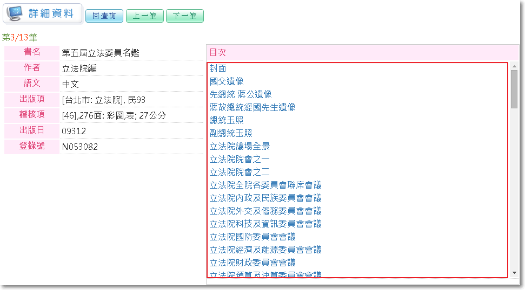Open 立法院外交及僑務委員會會議 link
This screenshot has height=290, width=525.
point(265,211)
